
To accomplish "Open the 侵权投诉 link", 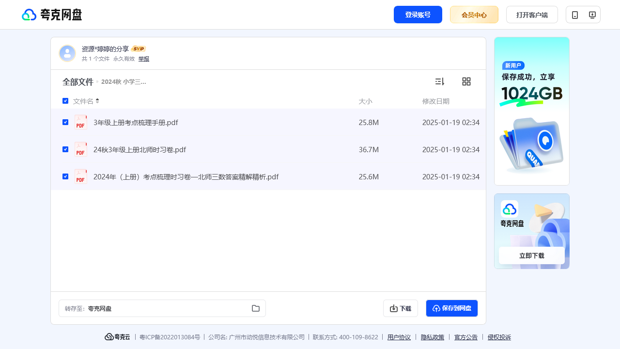I will click(x=499, y=337).
